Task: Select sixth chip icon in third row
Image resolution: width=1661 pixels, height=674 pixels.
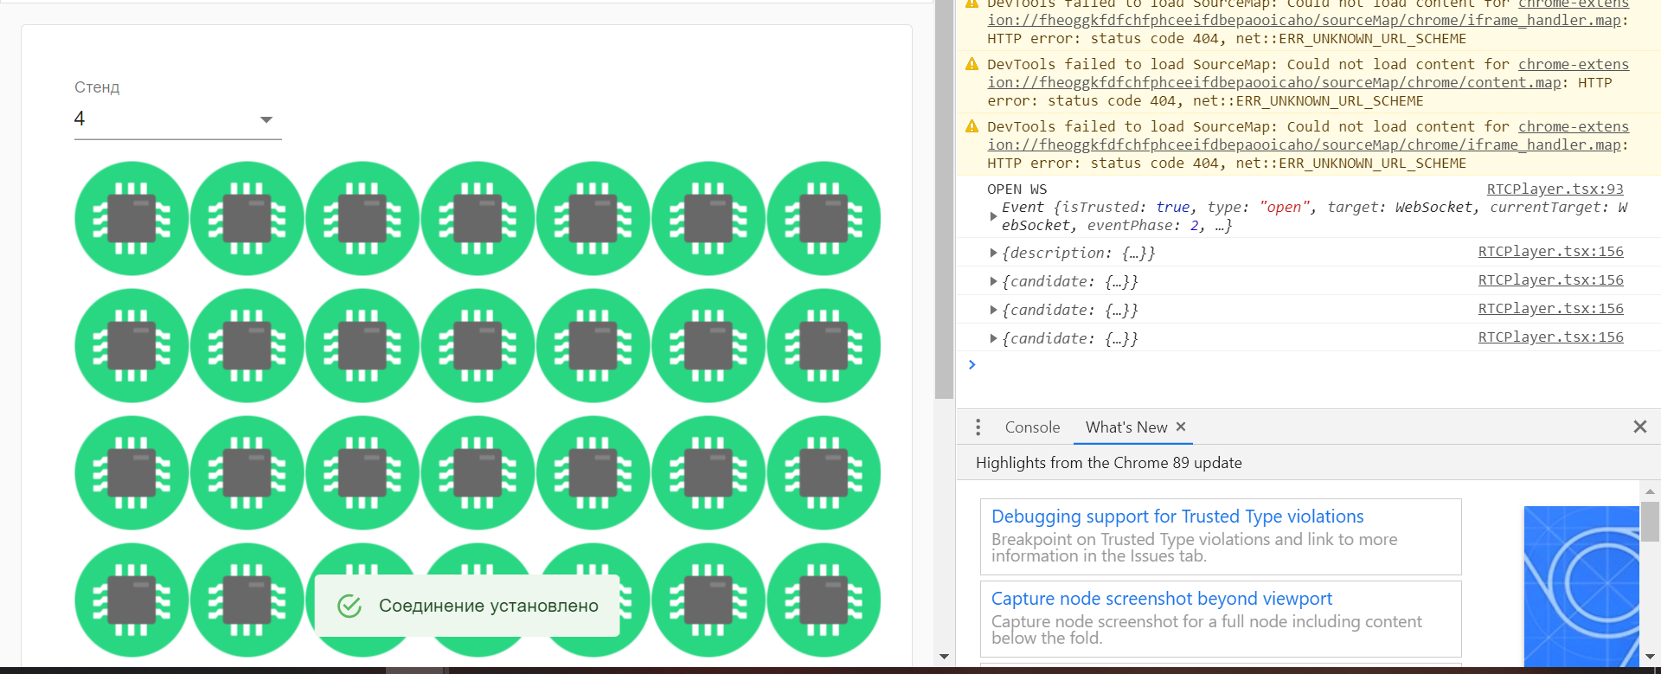Action: point(709,472)
